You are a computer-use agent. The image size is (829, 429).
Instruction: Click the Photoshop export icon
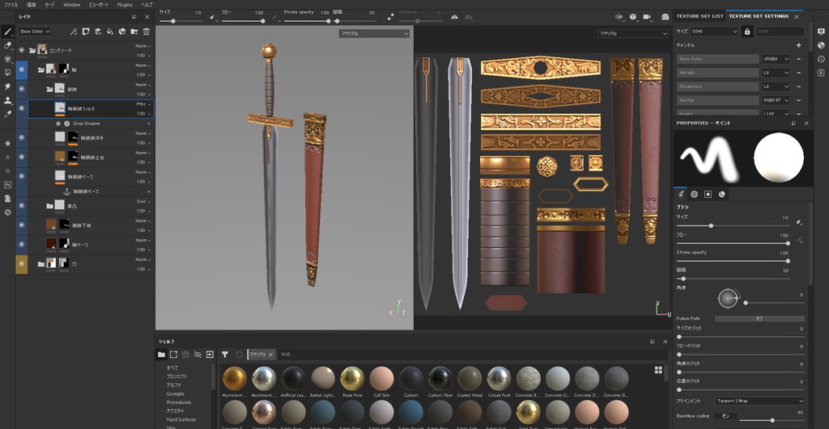(7, 185)
